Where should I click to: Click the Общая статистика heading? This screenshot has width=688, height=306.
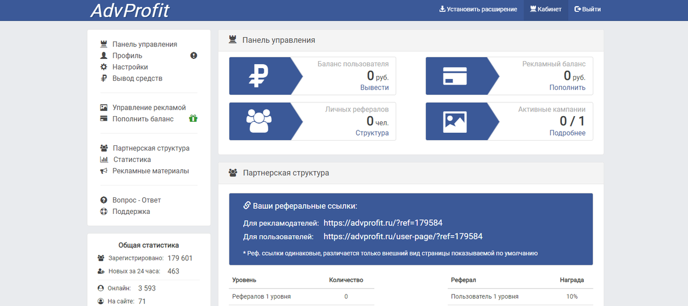click(x=148, y=245)
